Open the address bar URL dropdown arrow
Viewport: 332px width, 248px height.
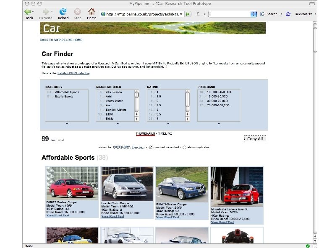click(181, 14)
